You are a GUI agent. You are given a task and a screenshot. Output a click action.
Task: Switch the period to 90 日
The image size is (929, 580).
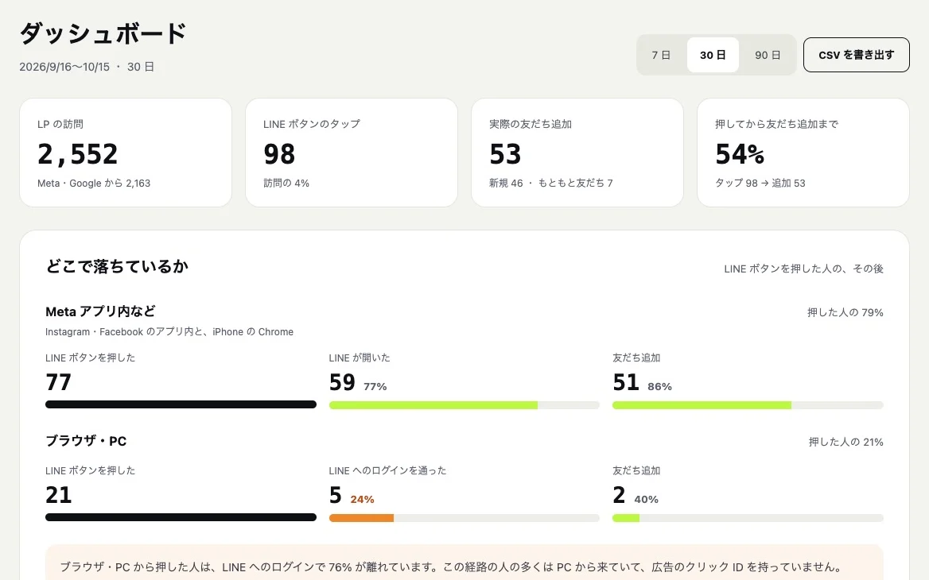[768, 55]
